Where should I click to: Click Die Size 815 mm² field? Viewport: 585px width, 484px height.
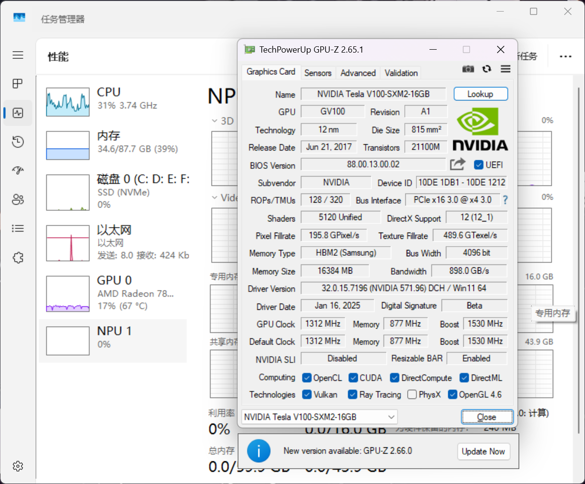426,129
